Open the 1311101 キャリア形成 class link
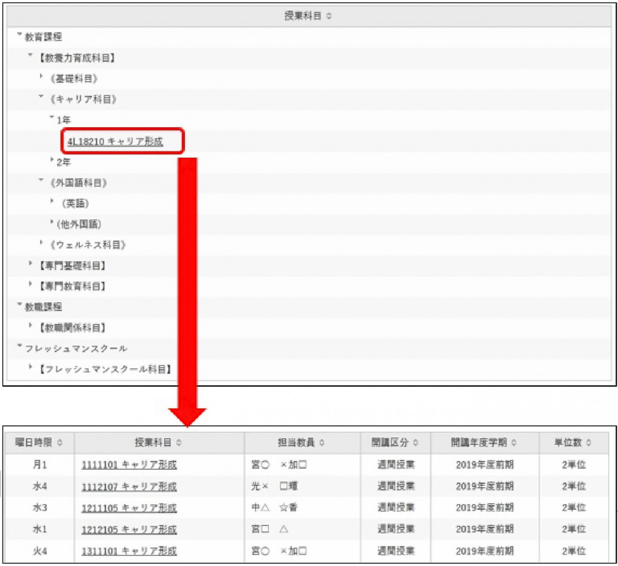Viewport: 618px width, 566px height. pyautogui.click(x=129, y=551)
